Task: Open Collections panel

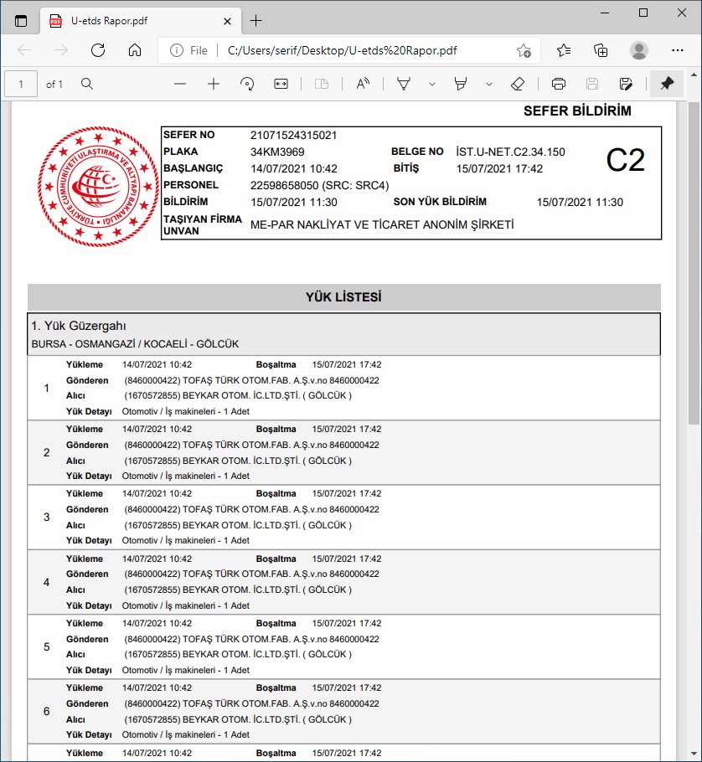Action: coord(601,50)
